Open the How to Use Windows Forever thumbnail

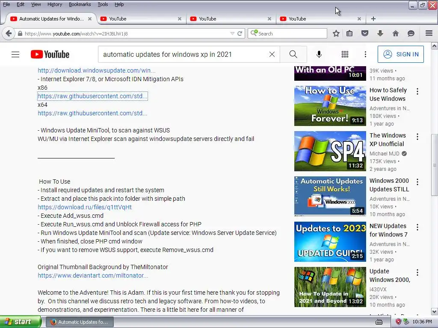(330, 106)
